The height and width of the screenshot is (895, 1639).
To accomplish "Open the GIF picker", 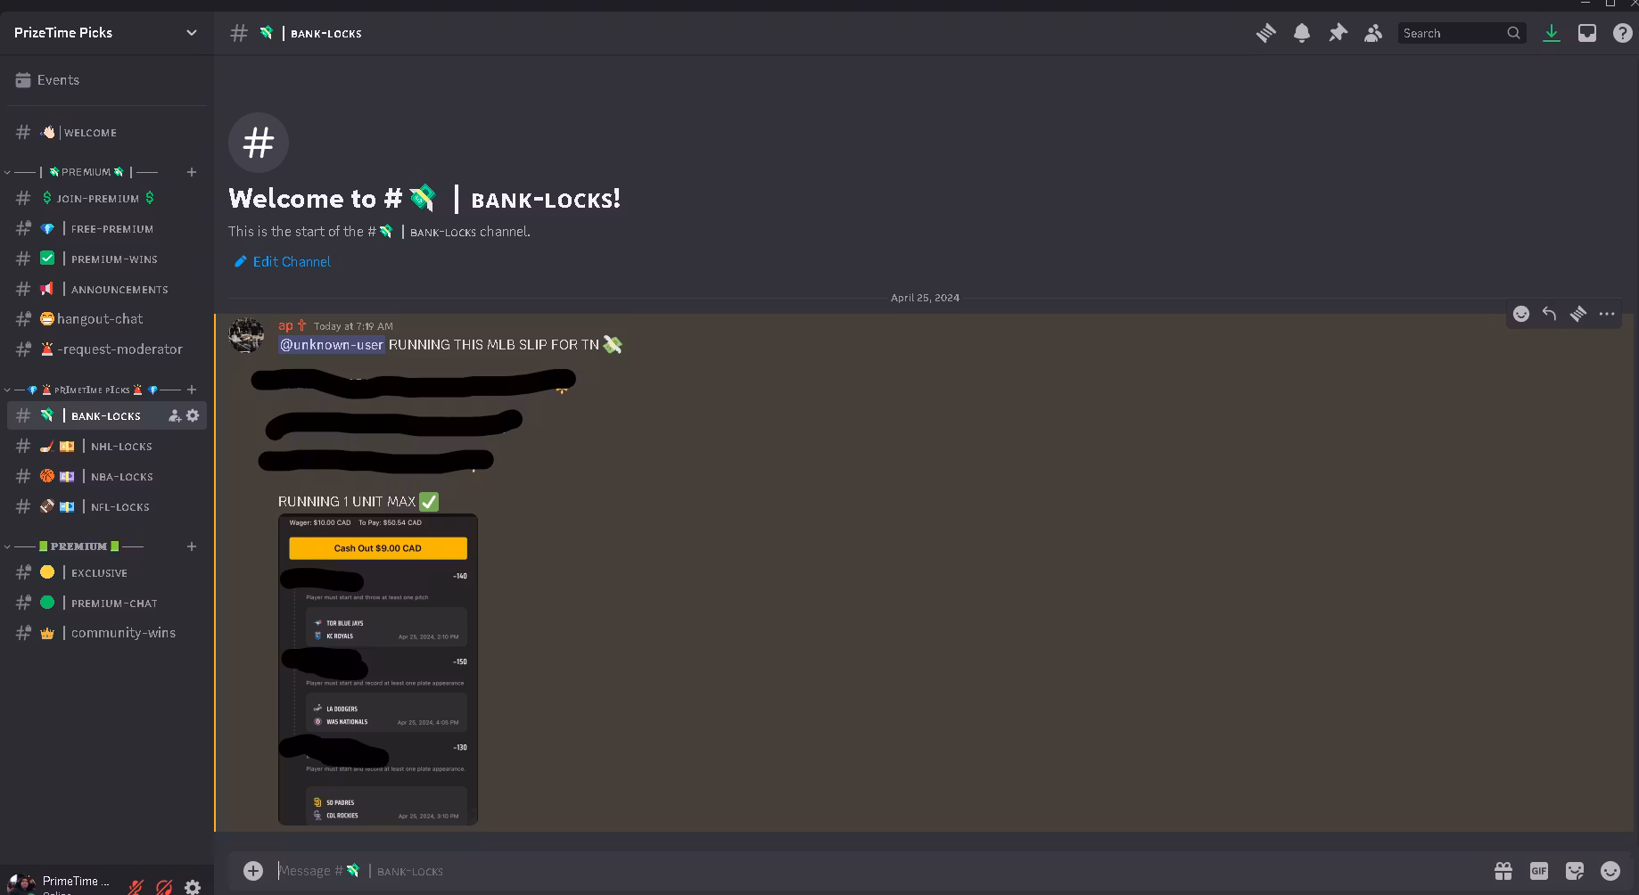I will point(1539,871).
